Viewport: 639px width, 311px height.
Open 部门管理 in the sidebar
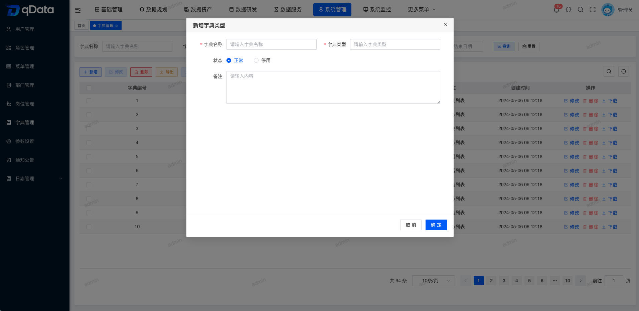tap(25, 85)
